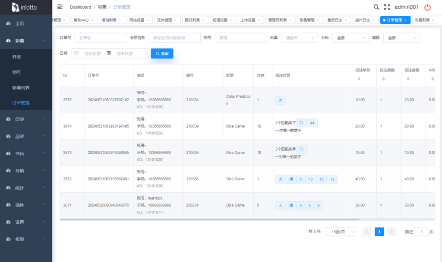The width and height of the screenshot is (442, 262).
Task: Open the 输赢 dropdown filter
Action: tap(401, 38)
